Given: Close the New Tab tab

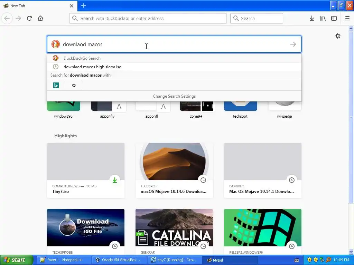Looking at the screenshot, I should 71,6.
